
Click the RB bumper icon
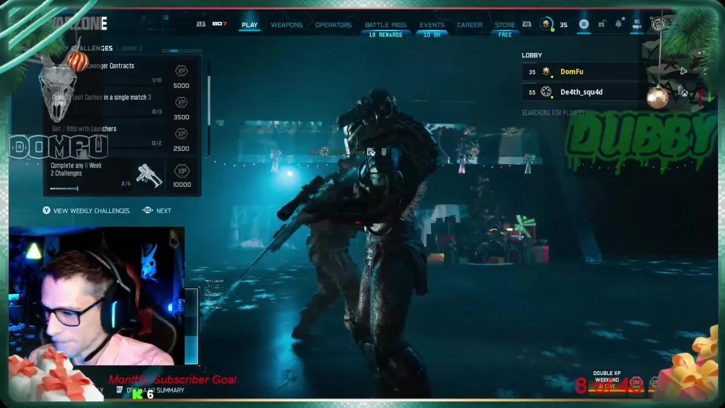click(x=527, y=24)
